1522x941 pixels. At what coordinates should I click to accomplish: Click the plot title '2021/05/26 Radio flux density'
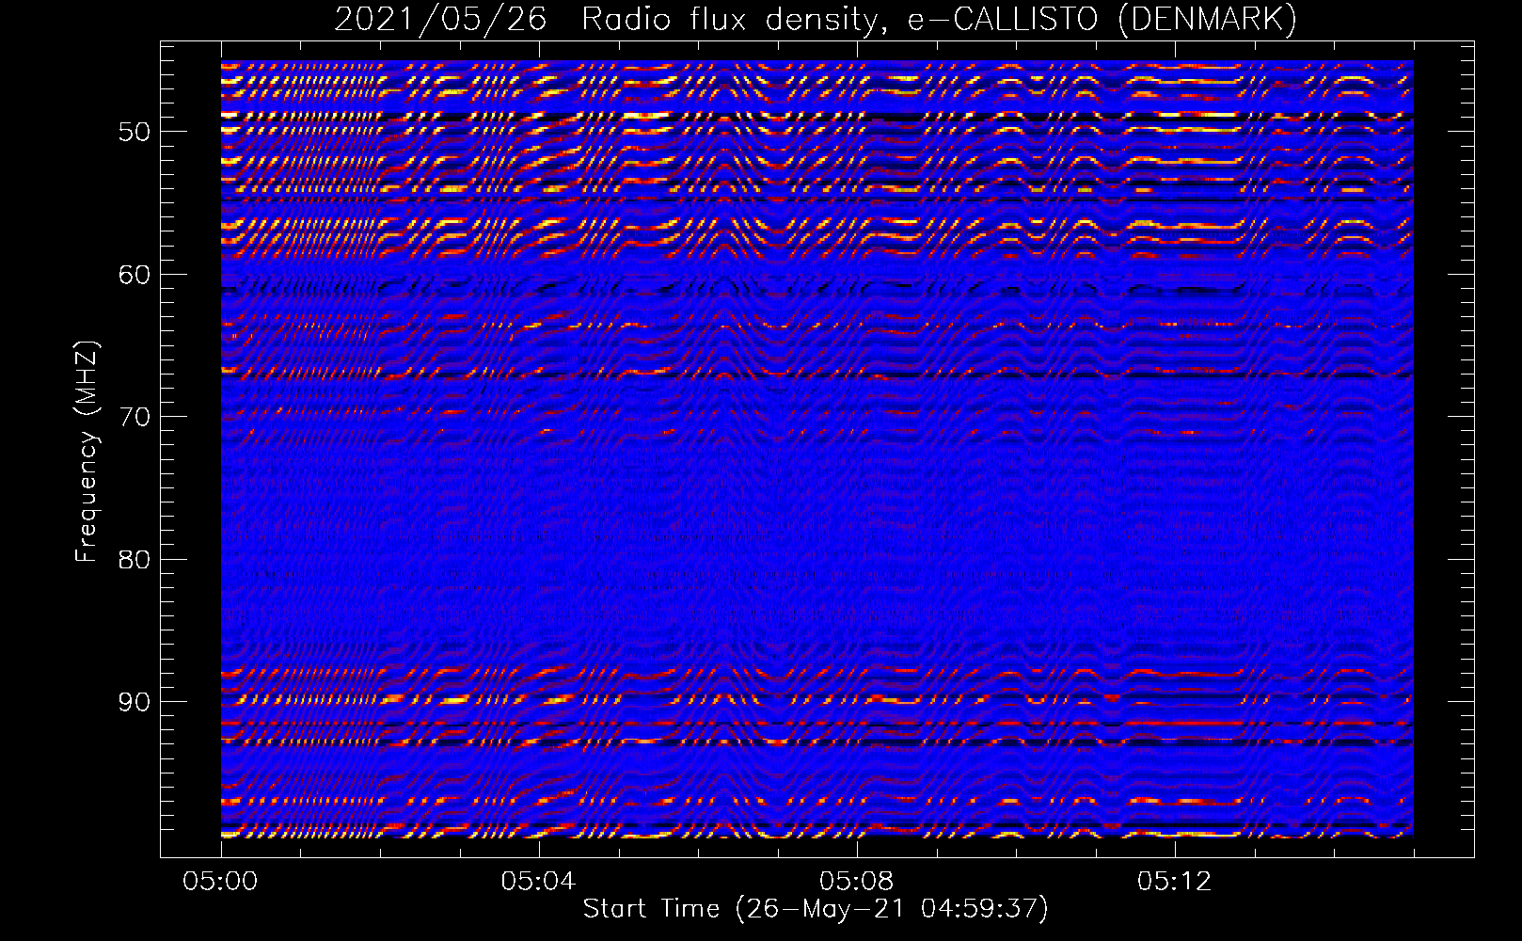pyautogui.click(x=610, y=20)
